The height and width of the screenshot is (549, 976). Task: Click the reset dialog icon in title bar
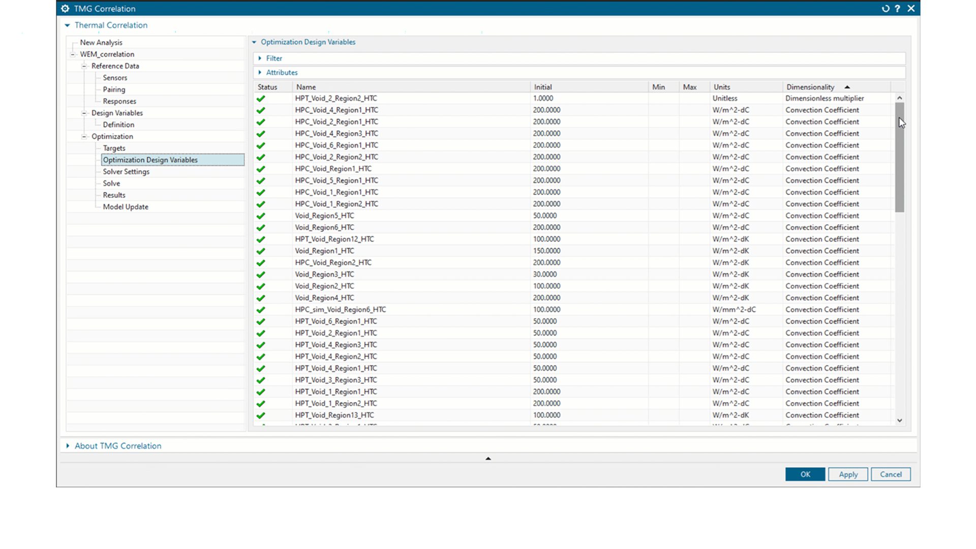(886, 9)
